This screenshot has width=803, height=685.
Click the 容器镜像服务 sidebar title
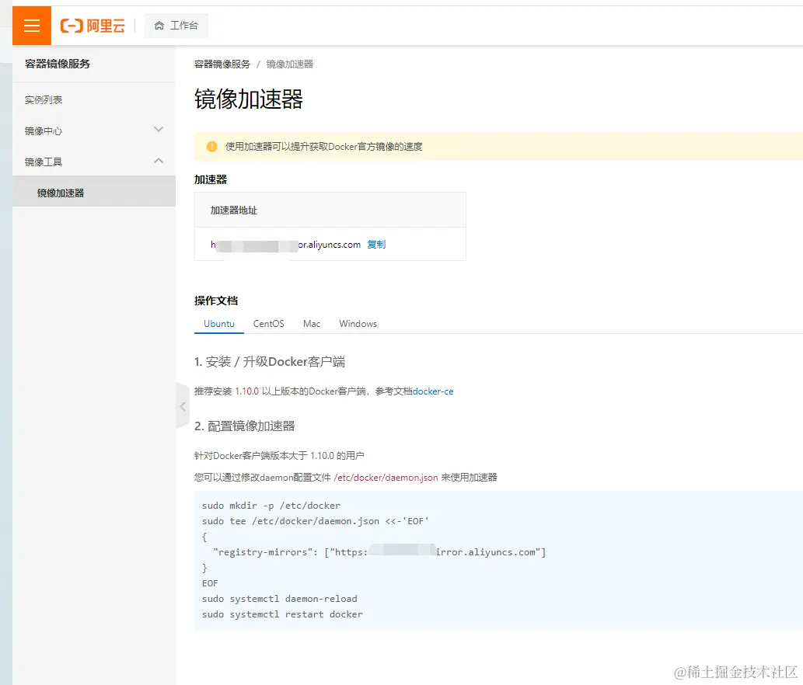pyautogui.click(x=58, y=64)
